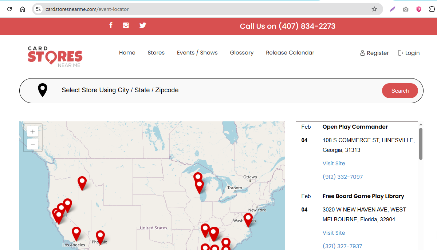Click the Card Stores Near Me logo

pyautogui.click(x=55, y=56)
